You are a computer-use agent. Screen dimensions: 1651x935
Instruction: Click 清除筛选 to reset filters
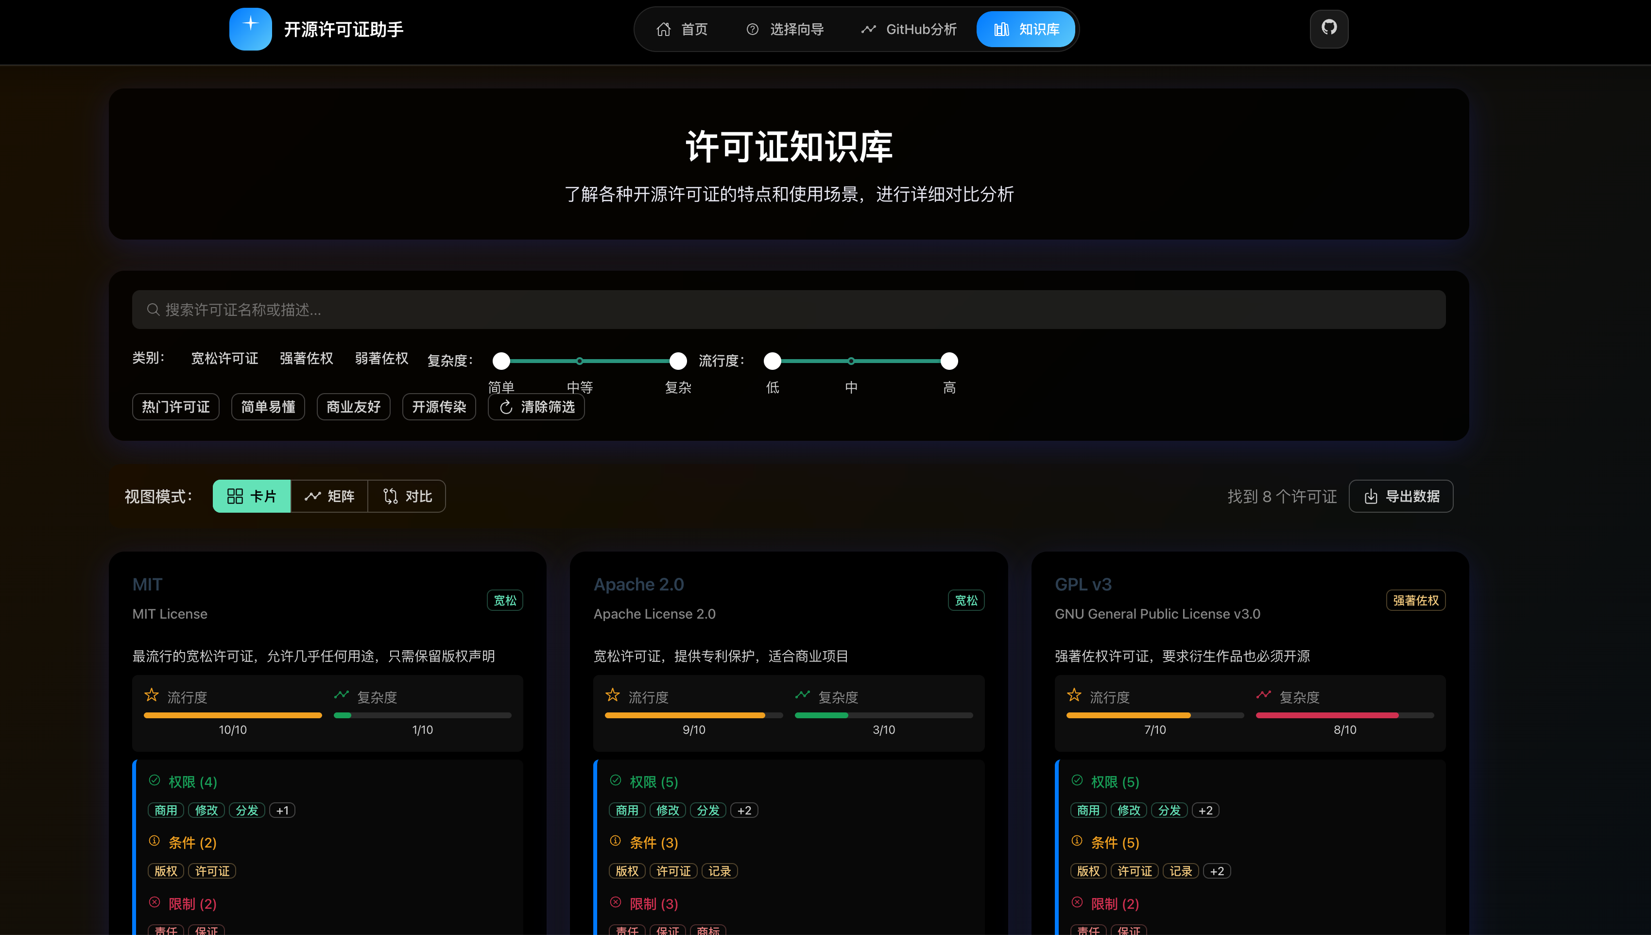[x=536, y=406]
